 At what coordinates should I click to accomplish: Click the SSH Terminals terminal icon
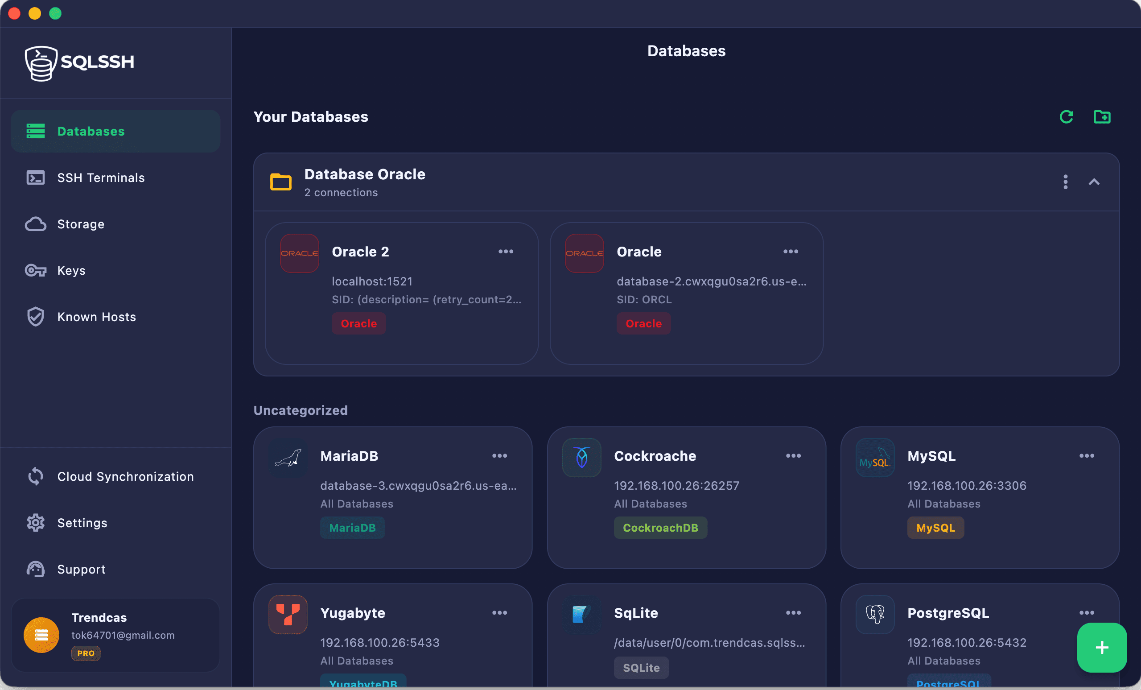tap(36, 178)
